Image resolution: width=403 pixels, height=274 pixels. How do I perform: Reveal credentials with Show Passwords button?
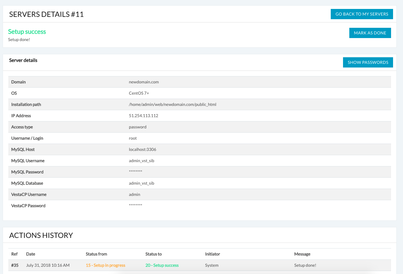(x=368, y=62)
